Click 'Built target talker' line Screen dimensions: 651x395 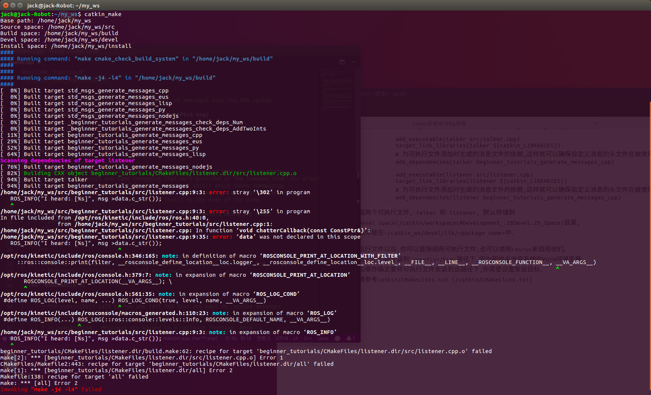(44, 180)
